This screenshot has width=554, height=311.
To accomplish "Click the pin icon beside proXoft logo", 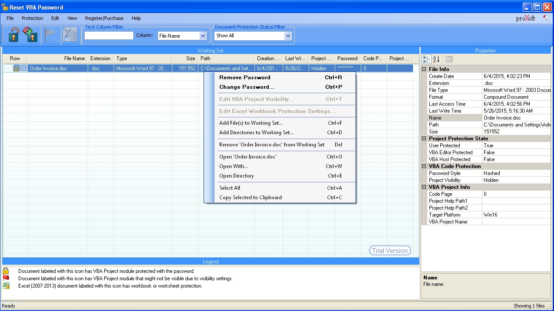I will point(546,18).
